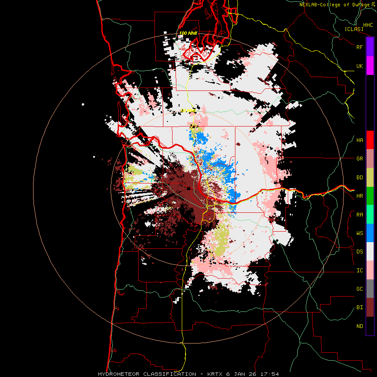The height and width of the screenshot is (377, 377).
Task: Click the purple RF color swatch
Action: tap(370, 47)
